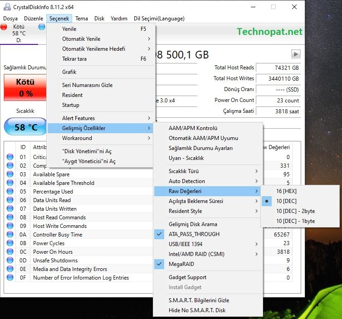Click the Kötü 0 % health status button
Viewport: 342px width, 319px height.
click(x=25, y=87)
